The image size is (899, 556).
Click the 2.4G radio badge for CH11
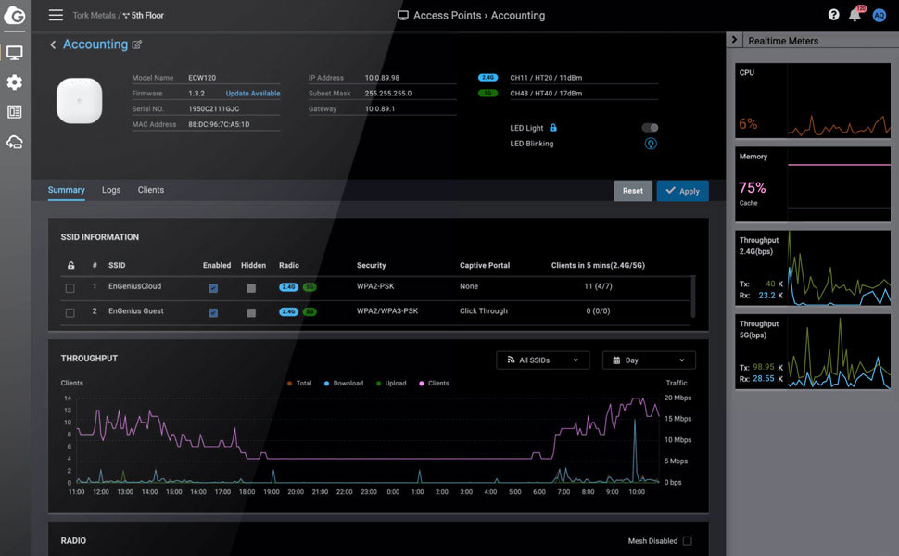(487, 78)
